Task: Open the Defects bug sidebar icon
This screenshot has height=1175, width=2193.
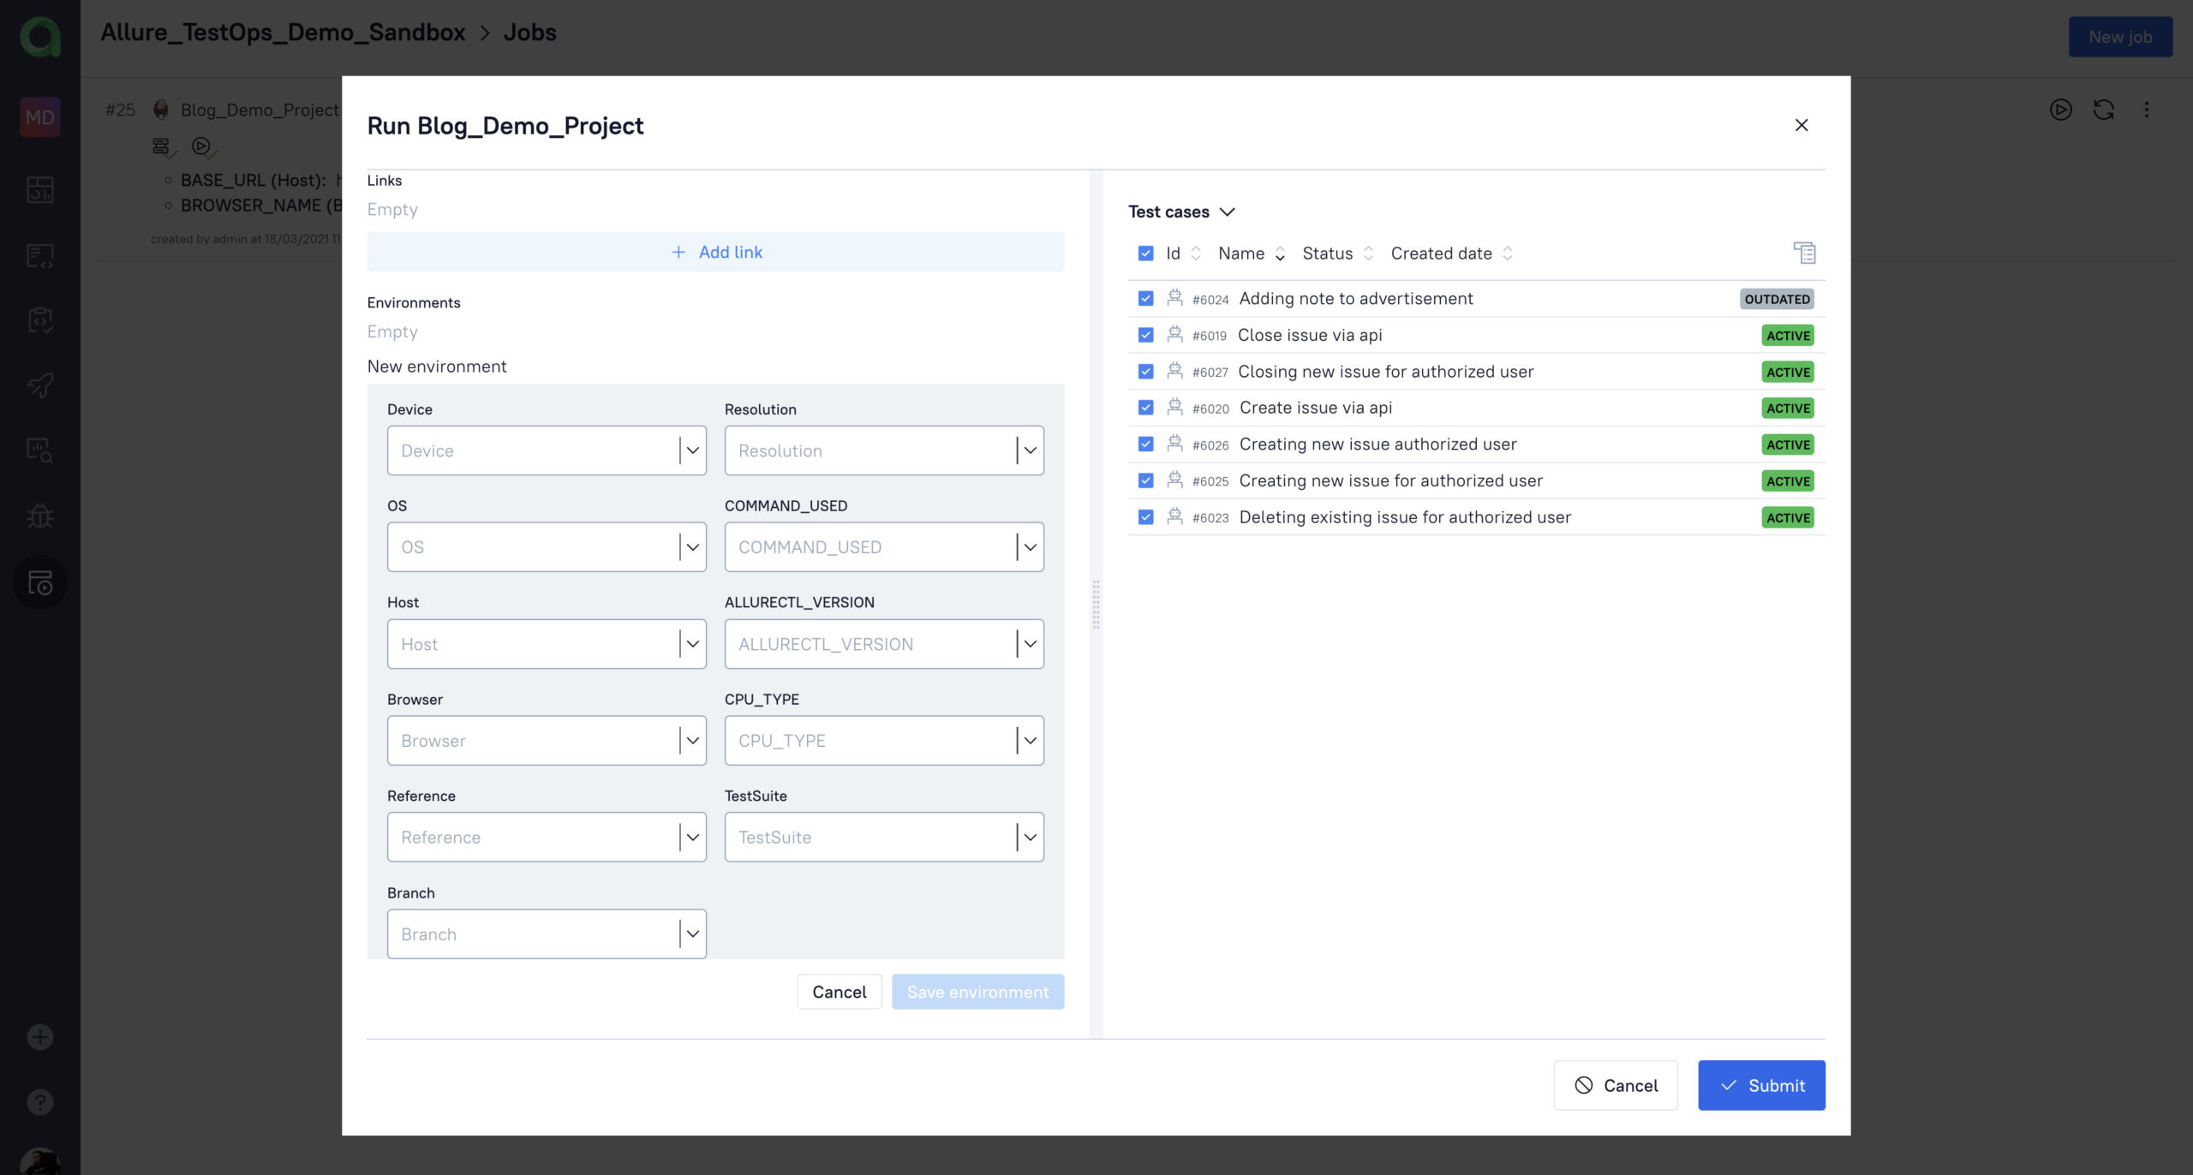Action: 39,516
